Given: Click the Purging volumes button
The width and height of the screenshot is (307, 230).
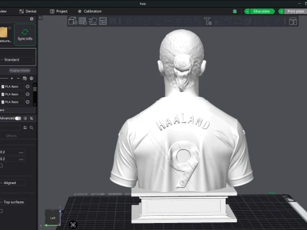Looking at the screenshot, I should (x=20, y=70).
